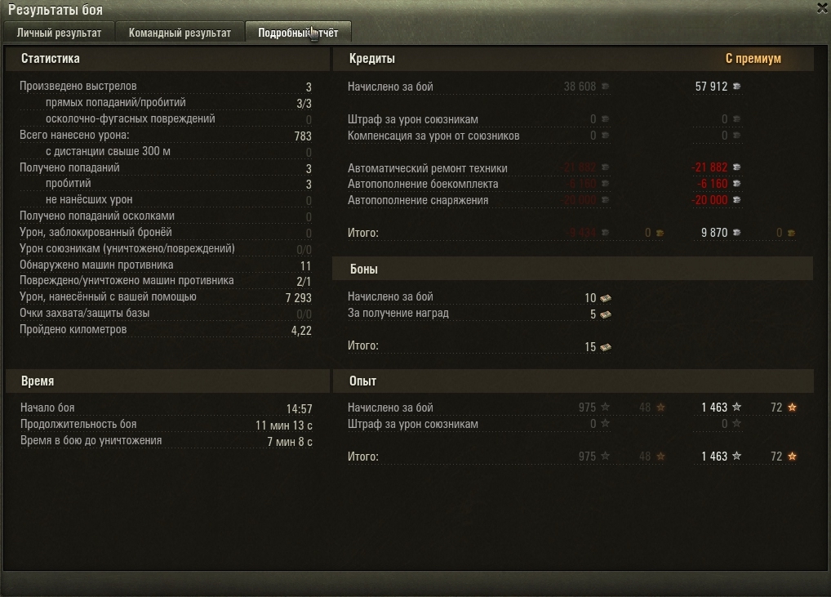Click credits icon beside -20 000 equipment cost

click(736, 200)
